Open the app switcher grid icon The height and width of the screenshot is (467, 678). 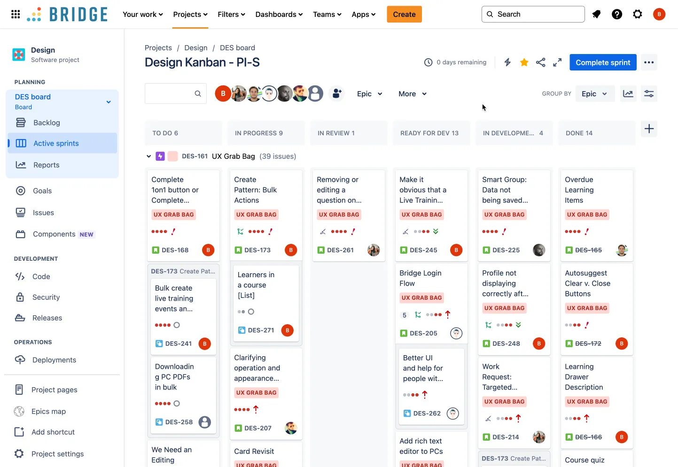(16, 14)
